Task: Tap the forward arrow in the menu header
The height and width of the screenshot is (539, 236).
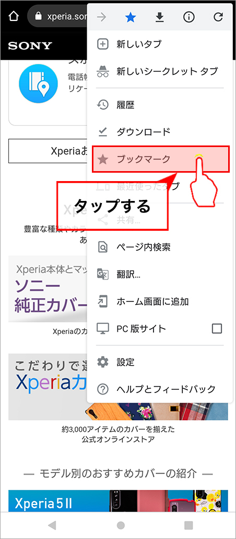Action: tap(101, 17)
